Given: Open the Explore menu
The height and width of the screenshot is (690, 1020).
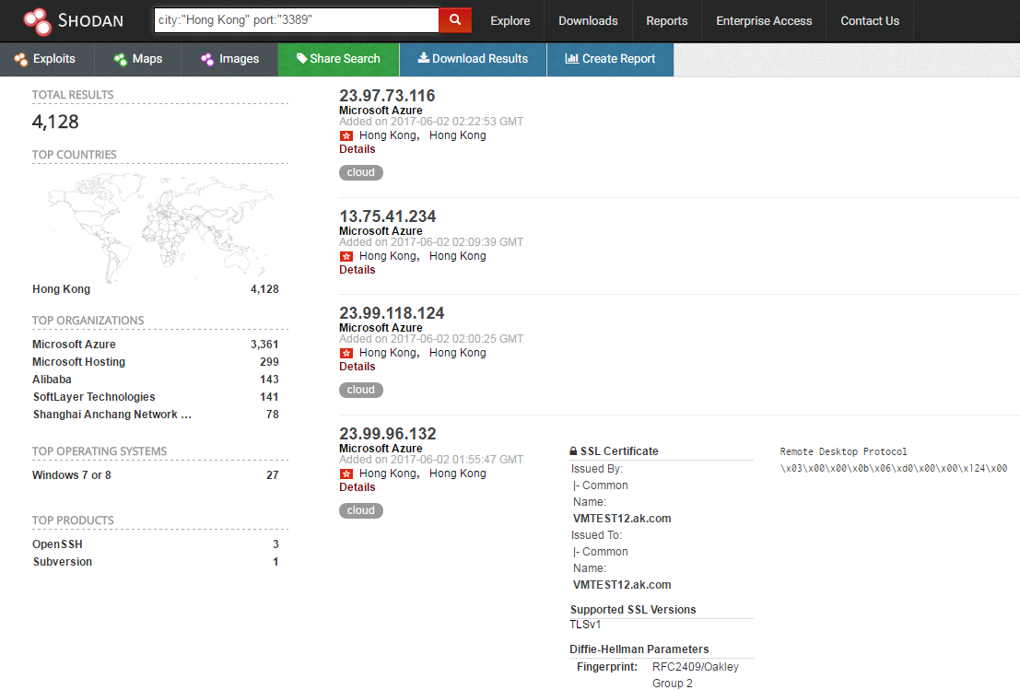Looking at the screenshot, I should click(x=510, y=21).
